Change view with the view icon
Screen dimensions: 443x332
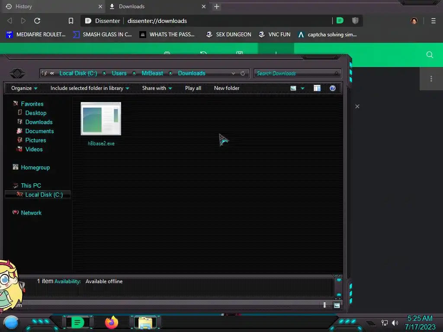pos(293,88)
